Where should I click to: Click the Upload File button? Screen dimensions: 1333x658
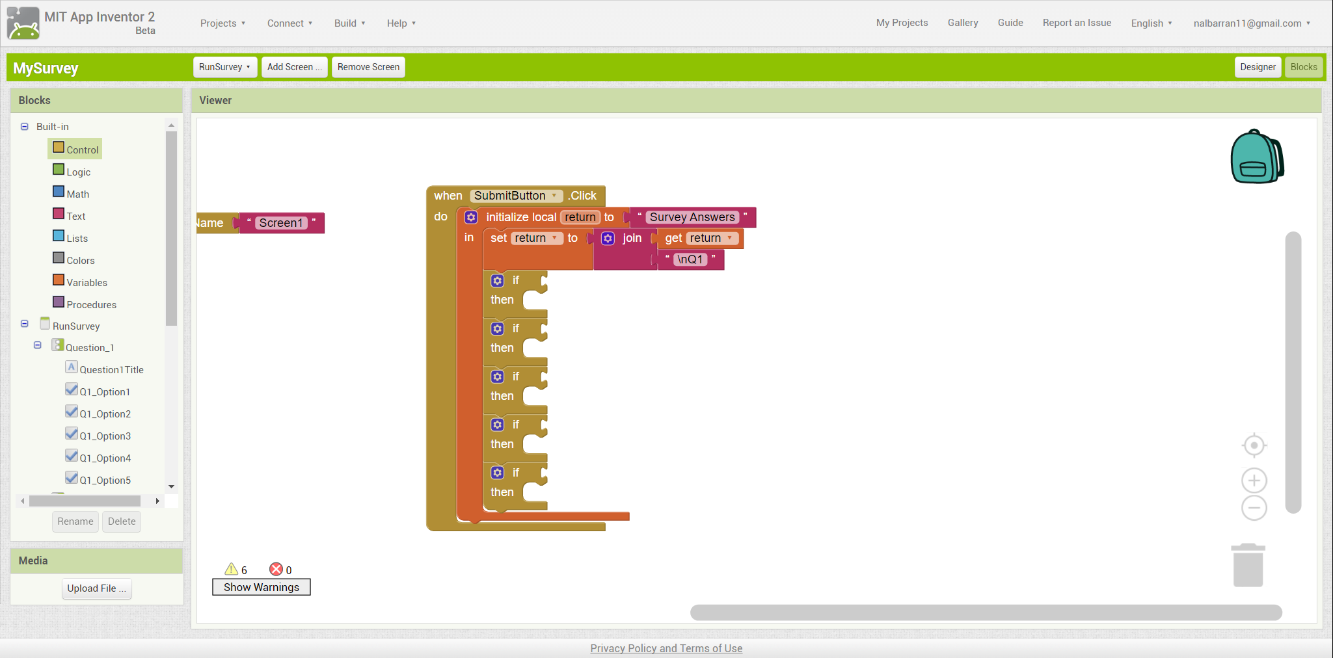click(97, 588)
